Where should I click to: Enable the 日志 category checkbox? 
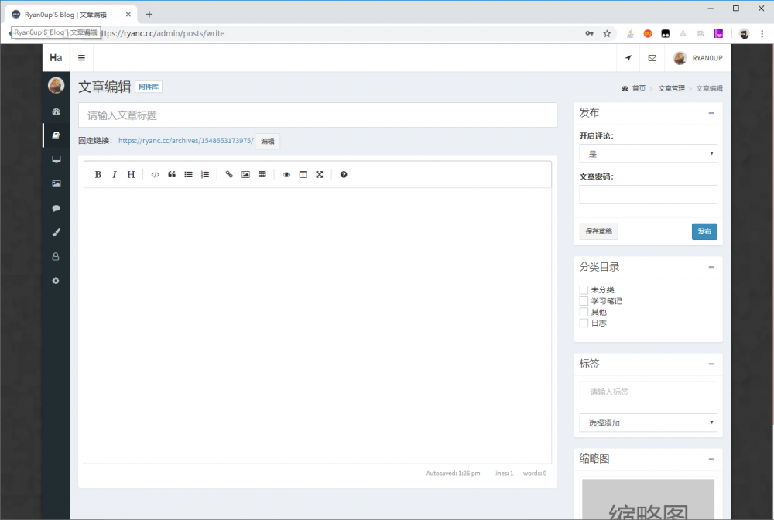tap(583, 323)
